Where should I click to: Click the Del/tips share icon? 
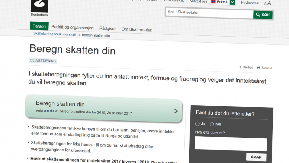tap(240, 67)
